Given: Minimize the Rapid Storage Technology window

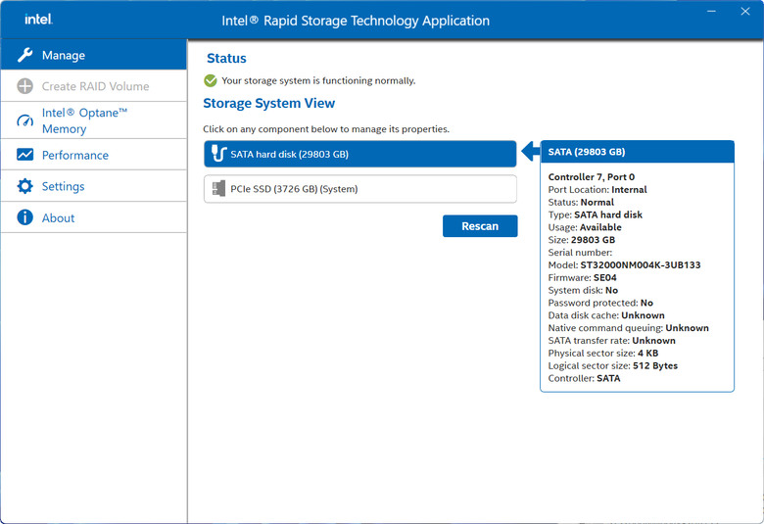Looking at the screenshot, I should pyautogui.click(x=711, y=11).
